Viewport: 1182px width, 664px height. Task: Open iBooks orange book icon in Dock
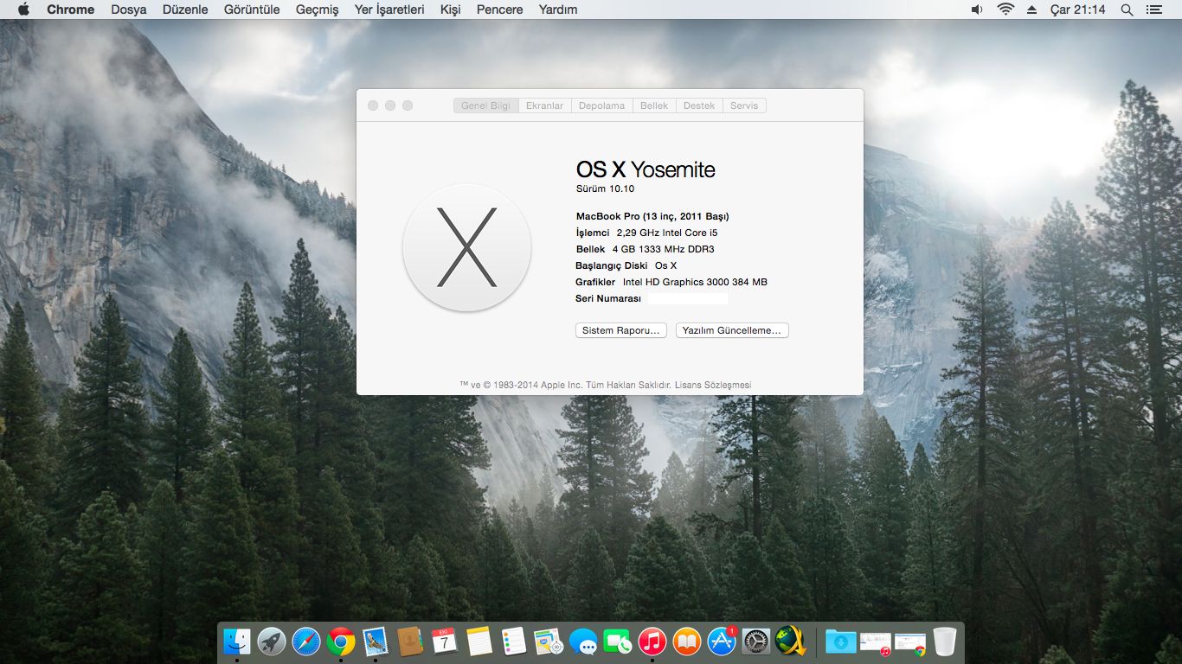(x=687, y=642)
